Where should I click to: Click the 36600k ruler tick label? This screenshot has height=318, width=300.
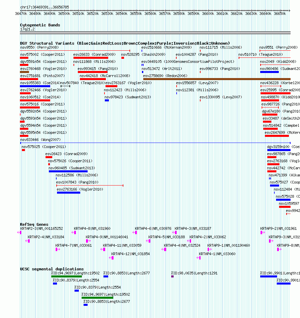click(208, 14)
